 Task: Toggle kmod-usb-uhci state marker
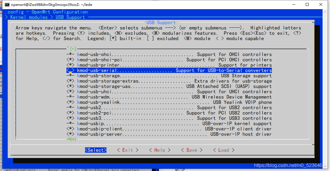coord(70,92)
